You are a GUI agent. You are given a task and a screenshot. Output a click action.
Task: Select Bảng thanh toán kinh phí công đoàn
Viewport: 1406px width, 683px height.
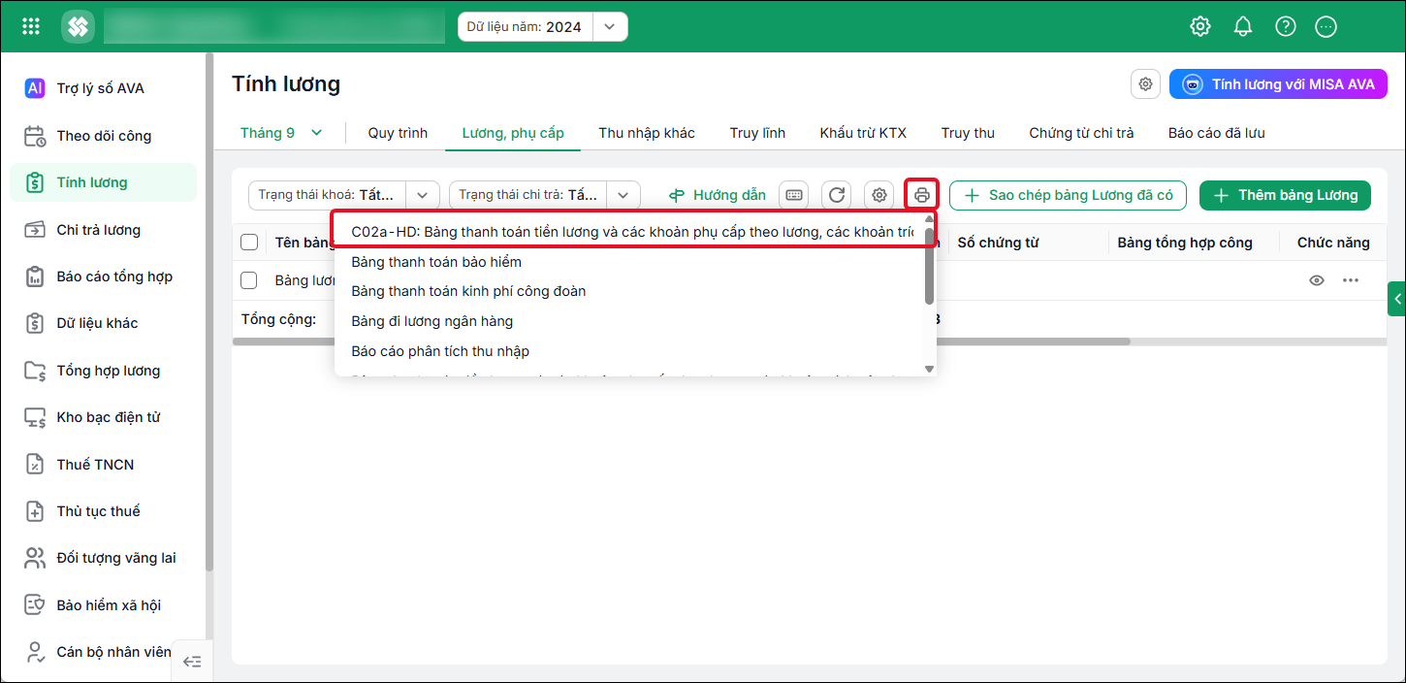[630, 291]
